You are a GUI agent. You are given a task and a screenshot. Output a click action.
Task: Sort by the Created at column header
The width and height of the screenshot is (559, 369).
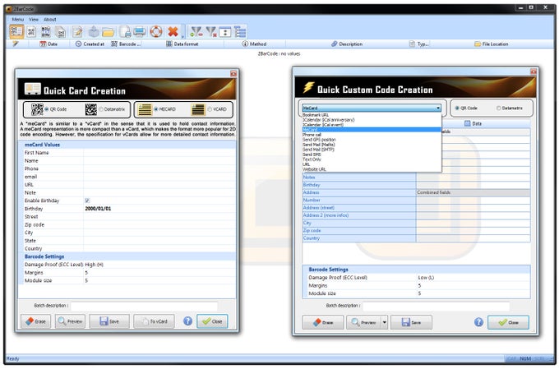click(90, 44)
